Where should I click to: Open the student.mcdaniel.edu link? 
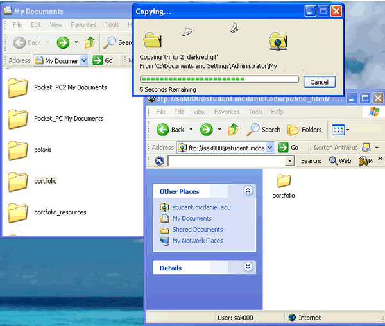(x=201, y=207)
